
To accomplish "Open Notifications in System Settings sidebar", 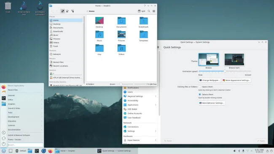I will pos(140,88).
